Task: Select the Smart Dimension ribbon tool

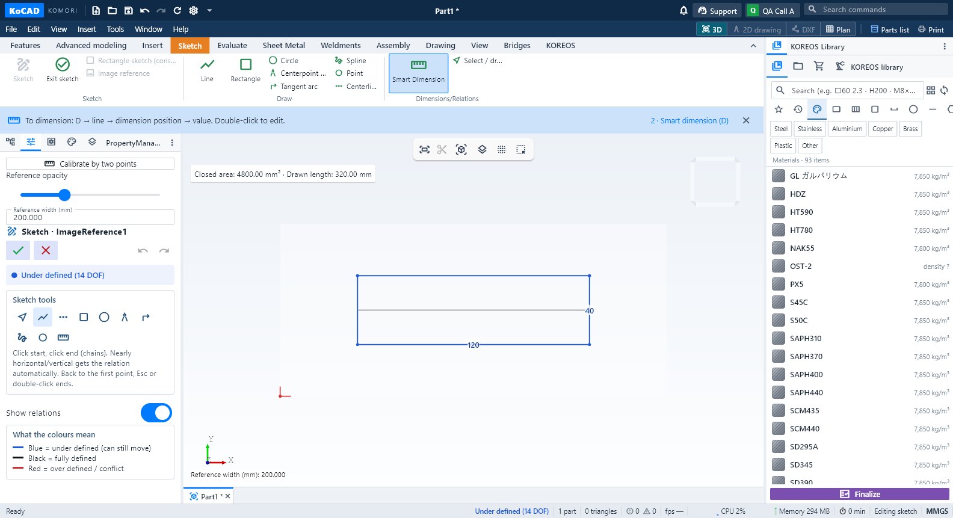Action: (418, 73)
